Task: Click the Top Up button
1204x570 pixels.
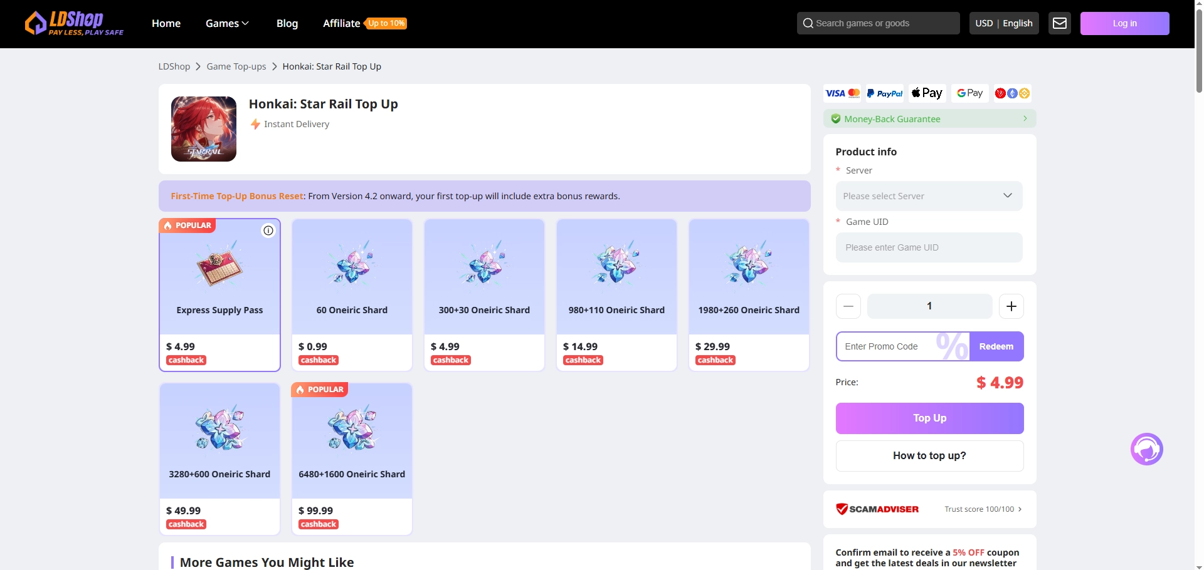Action: tap(930, 418)
